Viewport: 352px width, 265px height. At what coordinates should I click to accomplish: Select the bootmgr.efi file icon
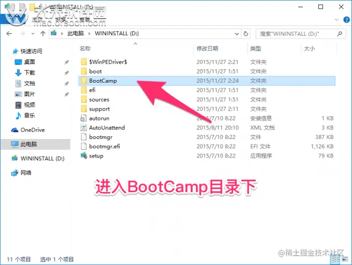point(83,147)
